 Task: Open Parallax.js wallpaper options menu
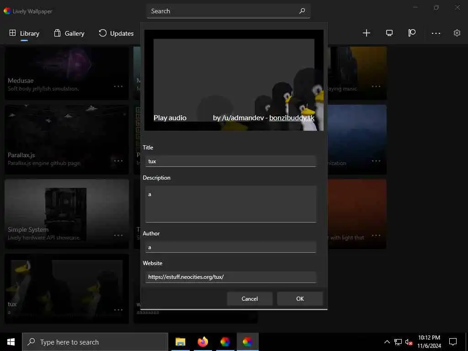[x=118, y=161]
